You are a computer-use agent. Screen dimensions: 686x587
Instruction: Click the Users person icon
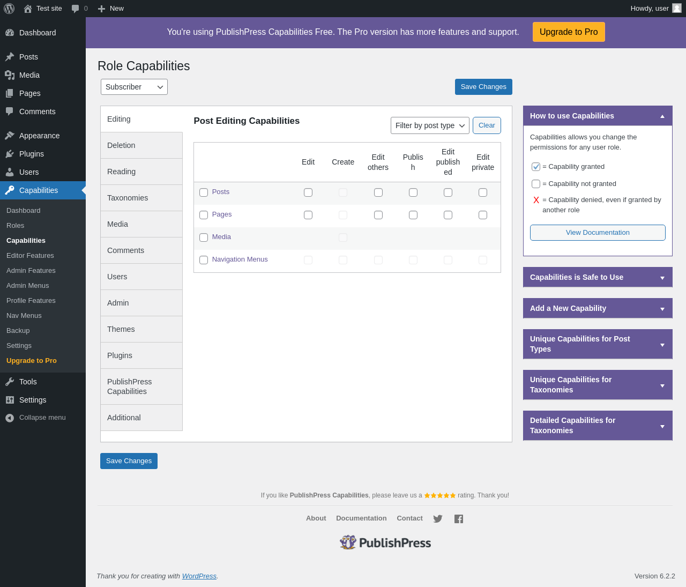(10, 172)
